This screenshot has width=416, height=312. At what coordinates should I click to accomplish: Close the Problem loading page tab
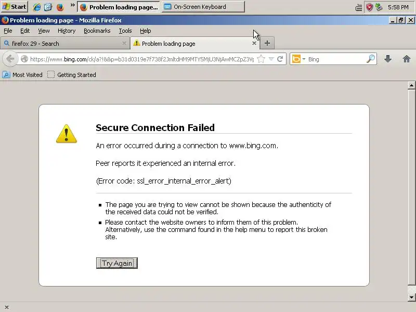pyautogui.click(x=254, y=43)
